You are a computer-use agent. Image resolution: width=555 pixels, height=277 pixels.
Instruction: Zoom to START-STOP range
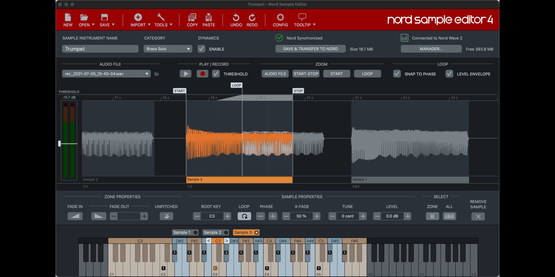coord(306,74)
